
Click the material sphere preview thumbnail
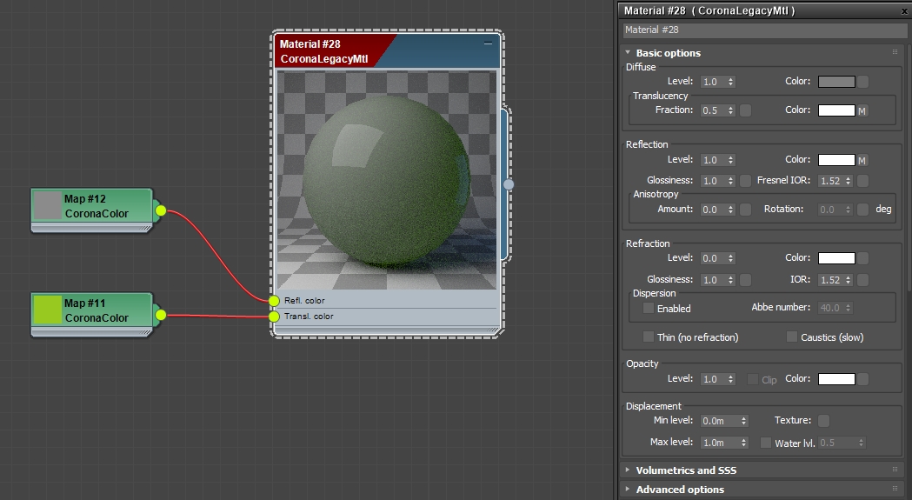(x=387, y=181)
